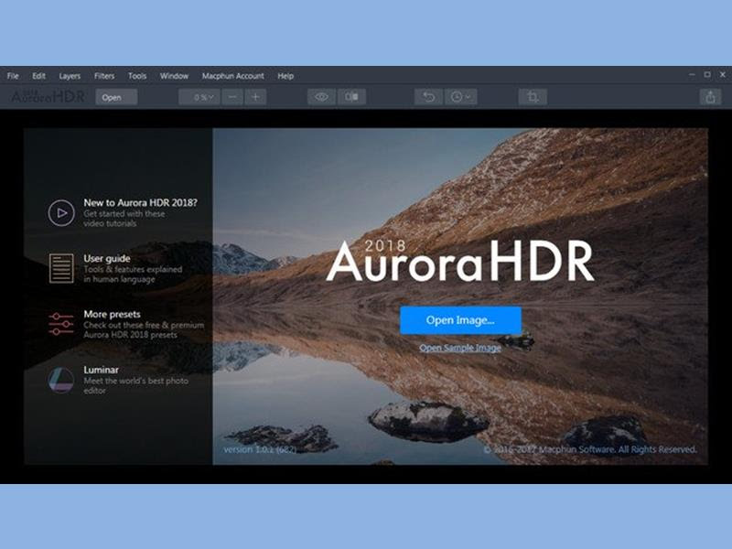Open the history clock dropdown
This screenshot has width=732, height=549.
pos(460,97)
